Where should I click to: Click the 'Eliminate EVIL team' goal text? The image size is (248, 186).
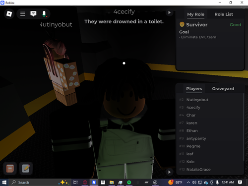pos(198,37)
